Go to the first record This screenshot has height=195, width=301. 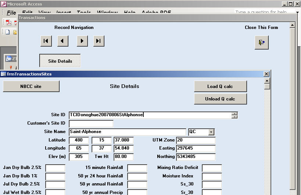coord(46,41)
